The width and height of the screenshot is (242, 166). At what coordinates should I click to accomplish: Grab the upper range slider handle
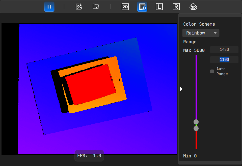196,122
